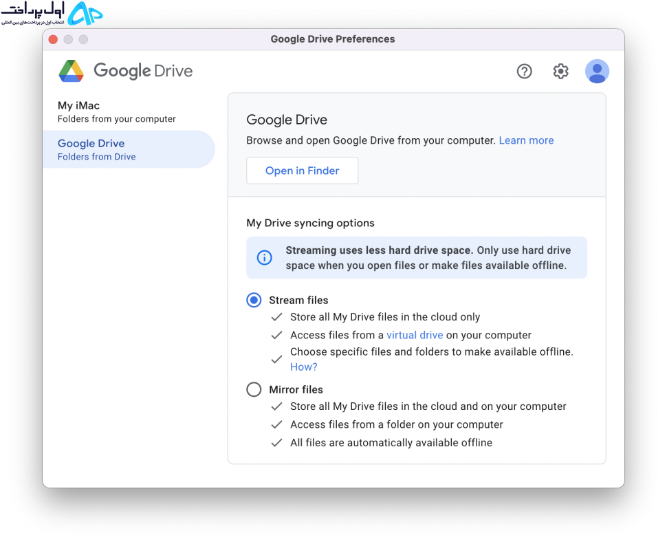Screen dimensions: 667x544
Task: Open the help question mark icon
Action: (524, 71)
